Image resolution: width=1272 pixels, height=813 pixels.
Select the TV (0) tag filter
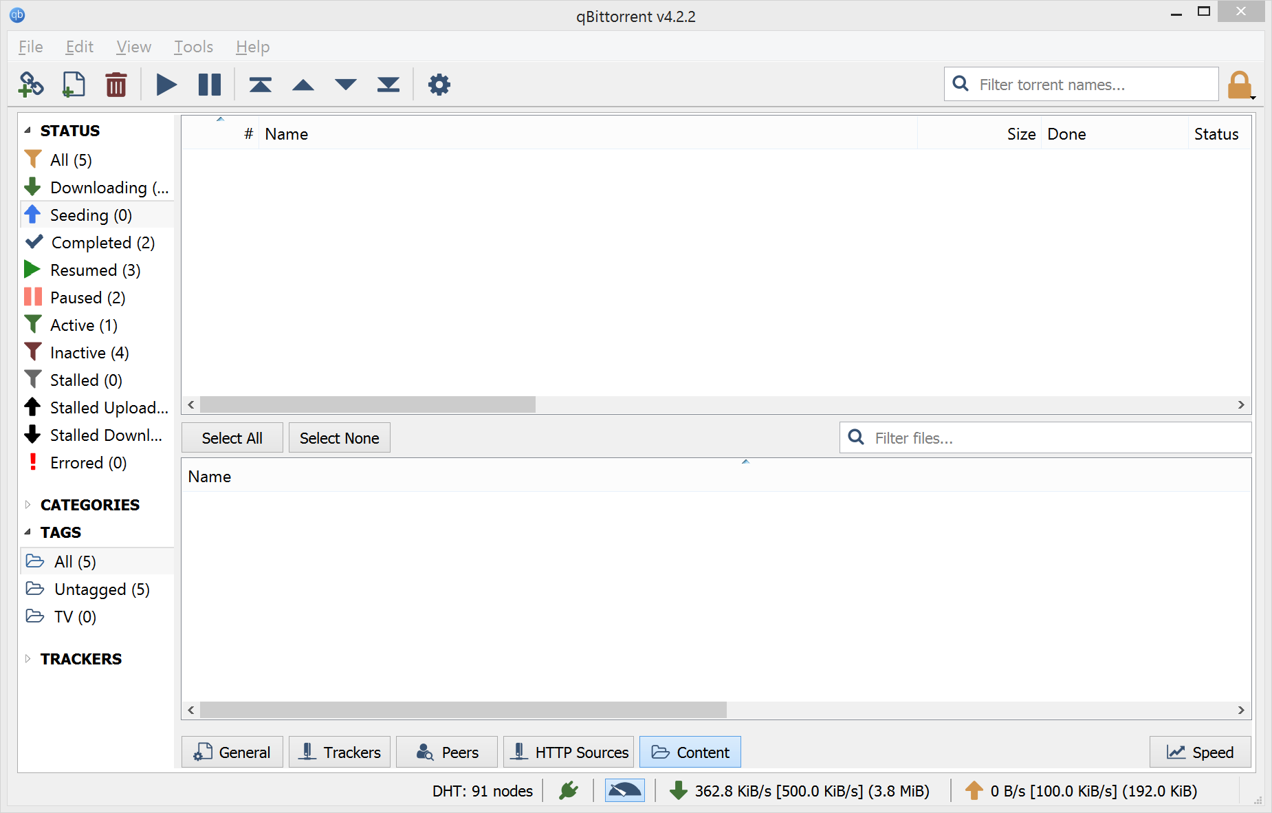(98, 617)
